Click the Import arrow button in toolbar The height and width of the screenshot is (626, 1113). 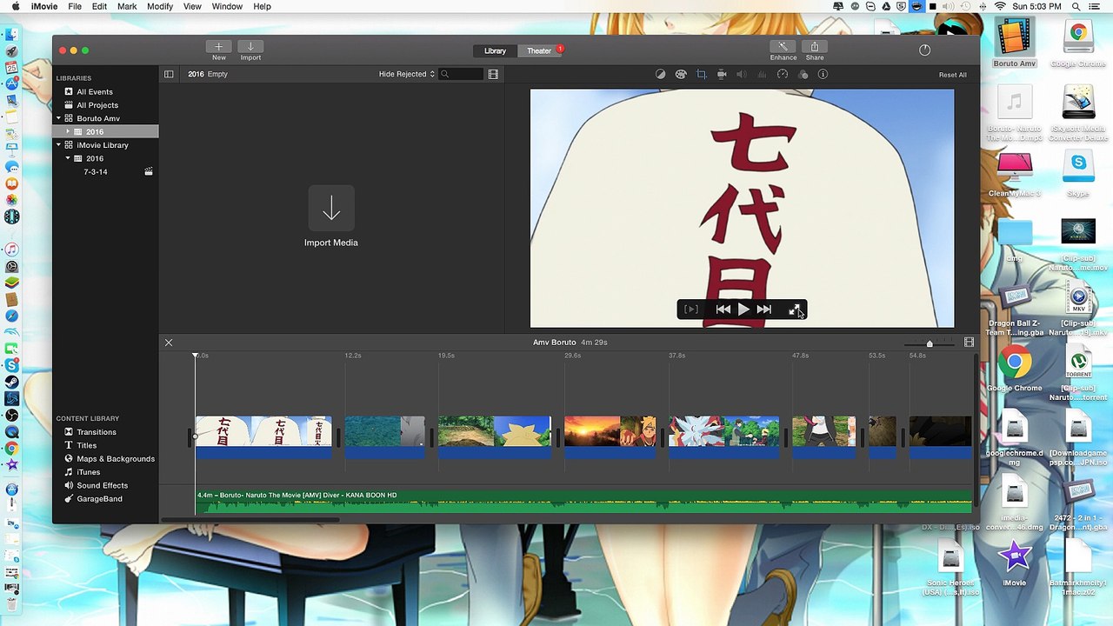(250, 47)
